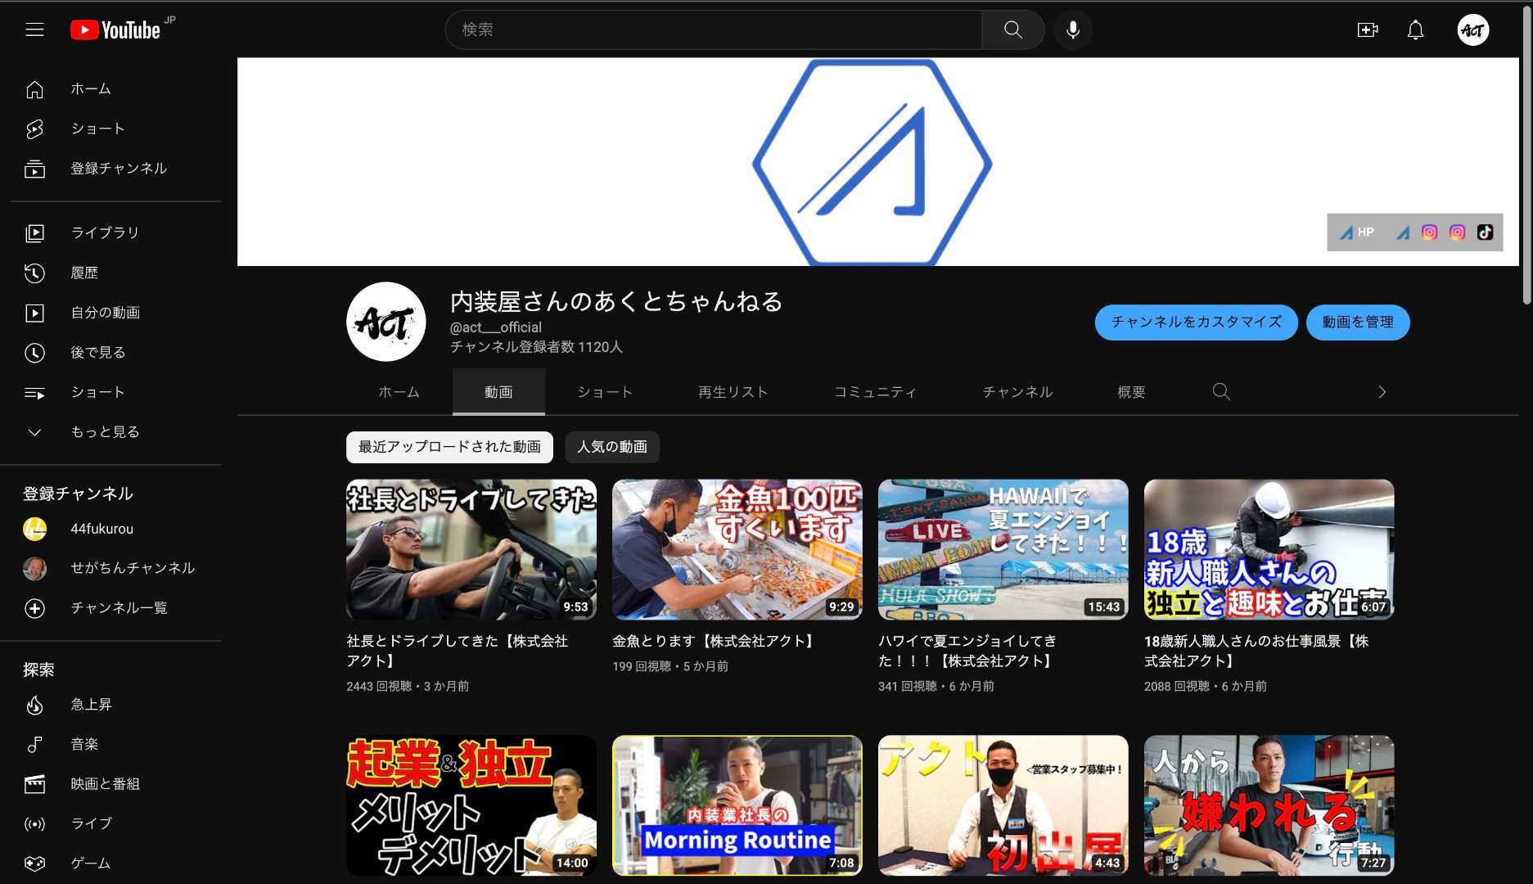Expand もっと見る in the sidebar

pos(110,432)
